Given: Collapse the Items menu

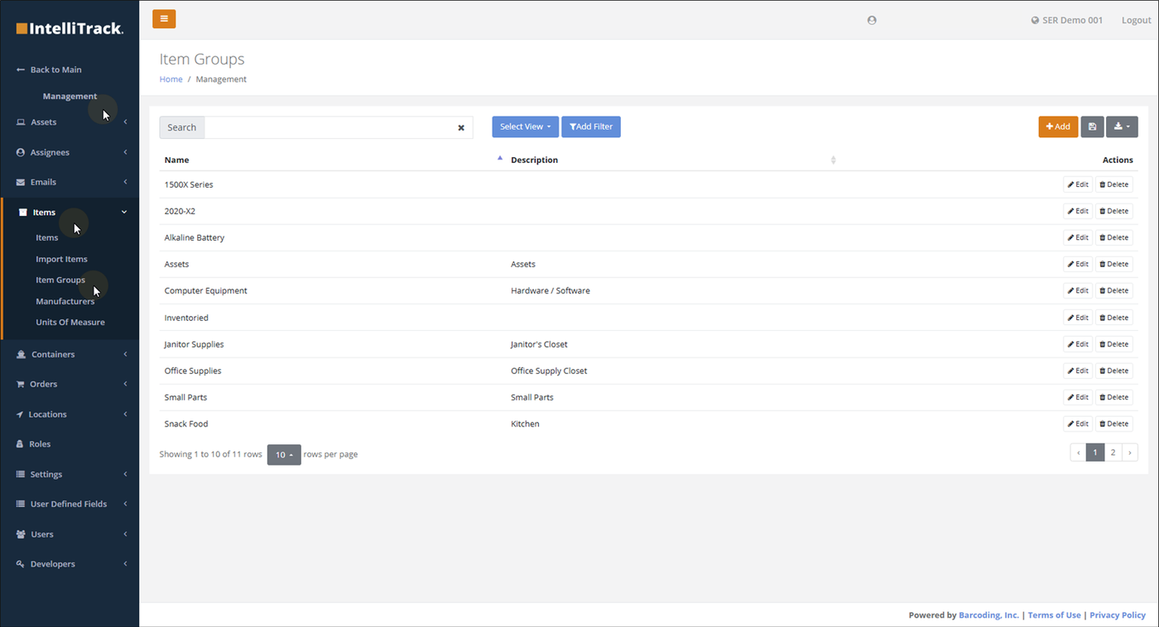Looking at the screenshot, I should 70,213.
